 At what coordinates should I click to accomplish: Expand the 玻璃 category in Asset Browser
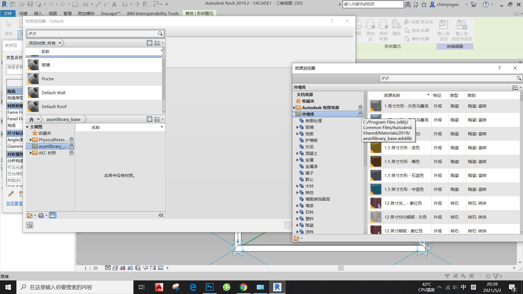[297, 127]
